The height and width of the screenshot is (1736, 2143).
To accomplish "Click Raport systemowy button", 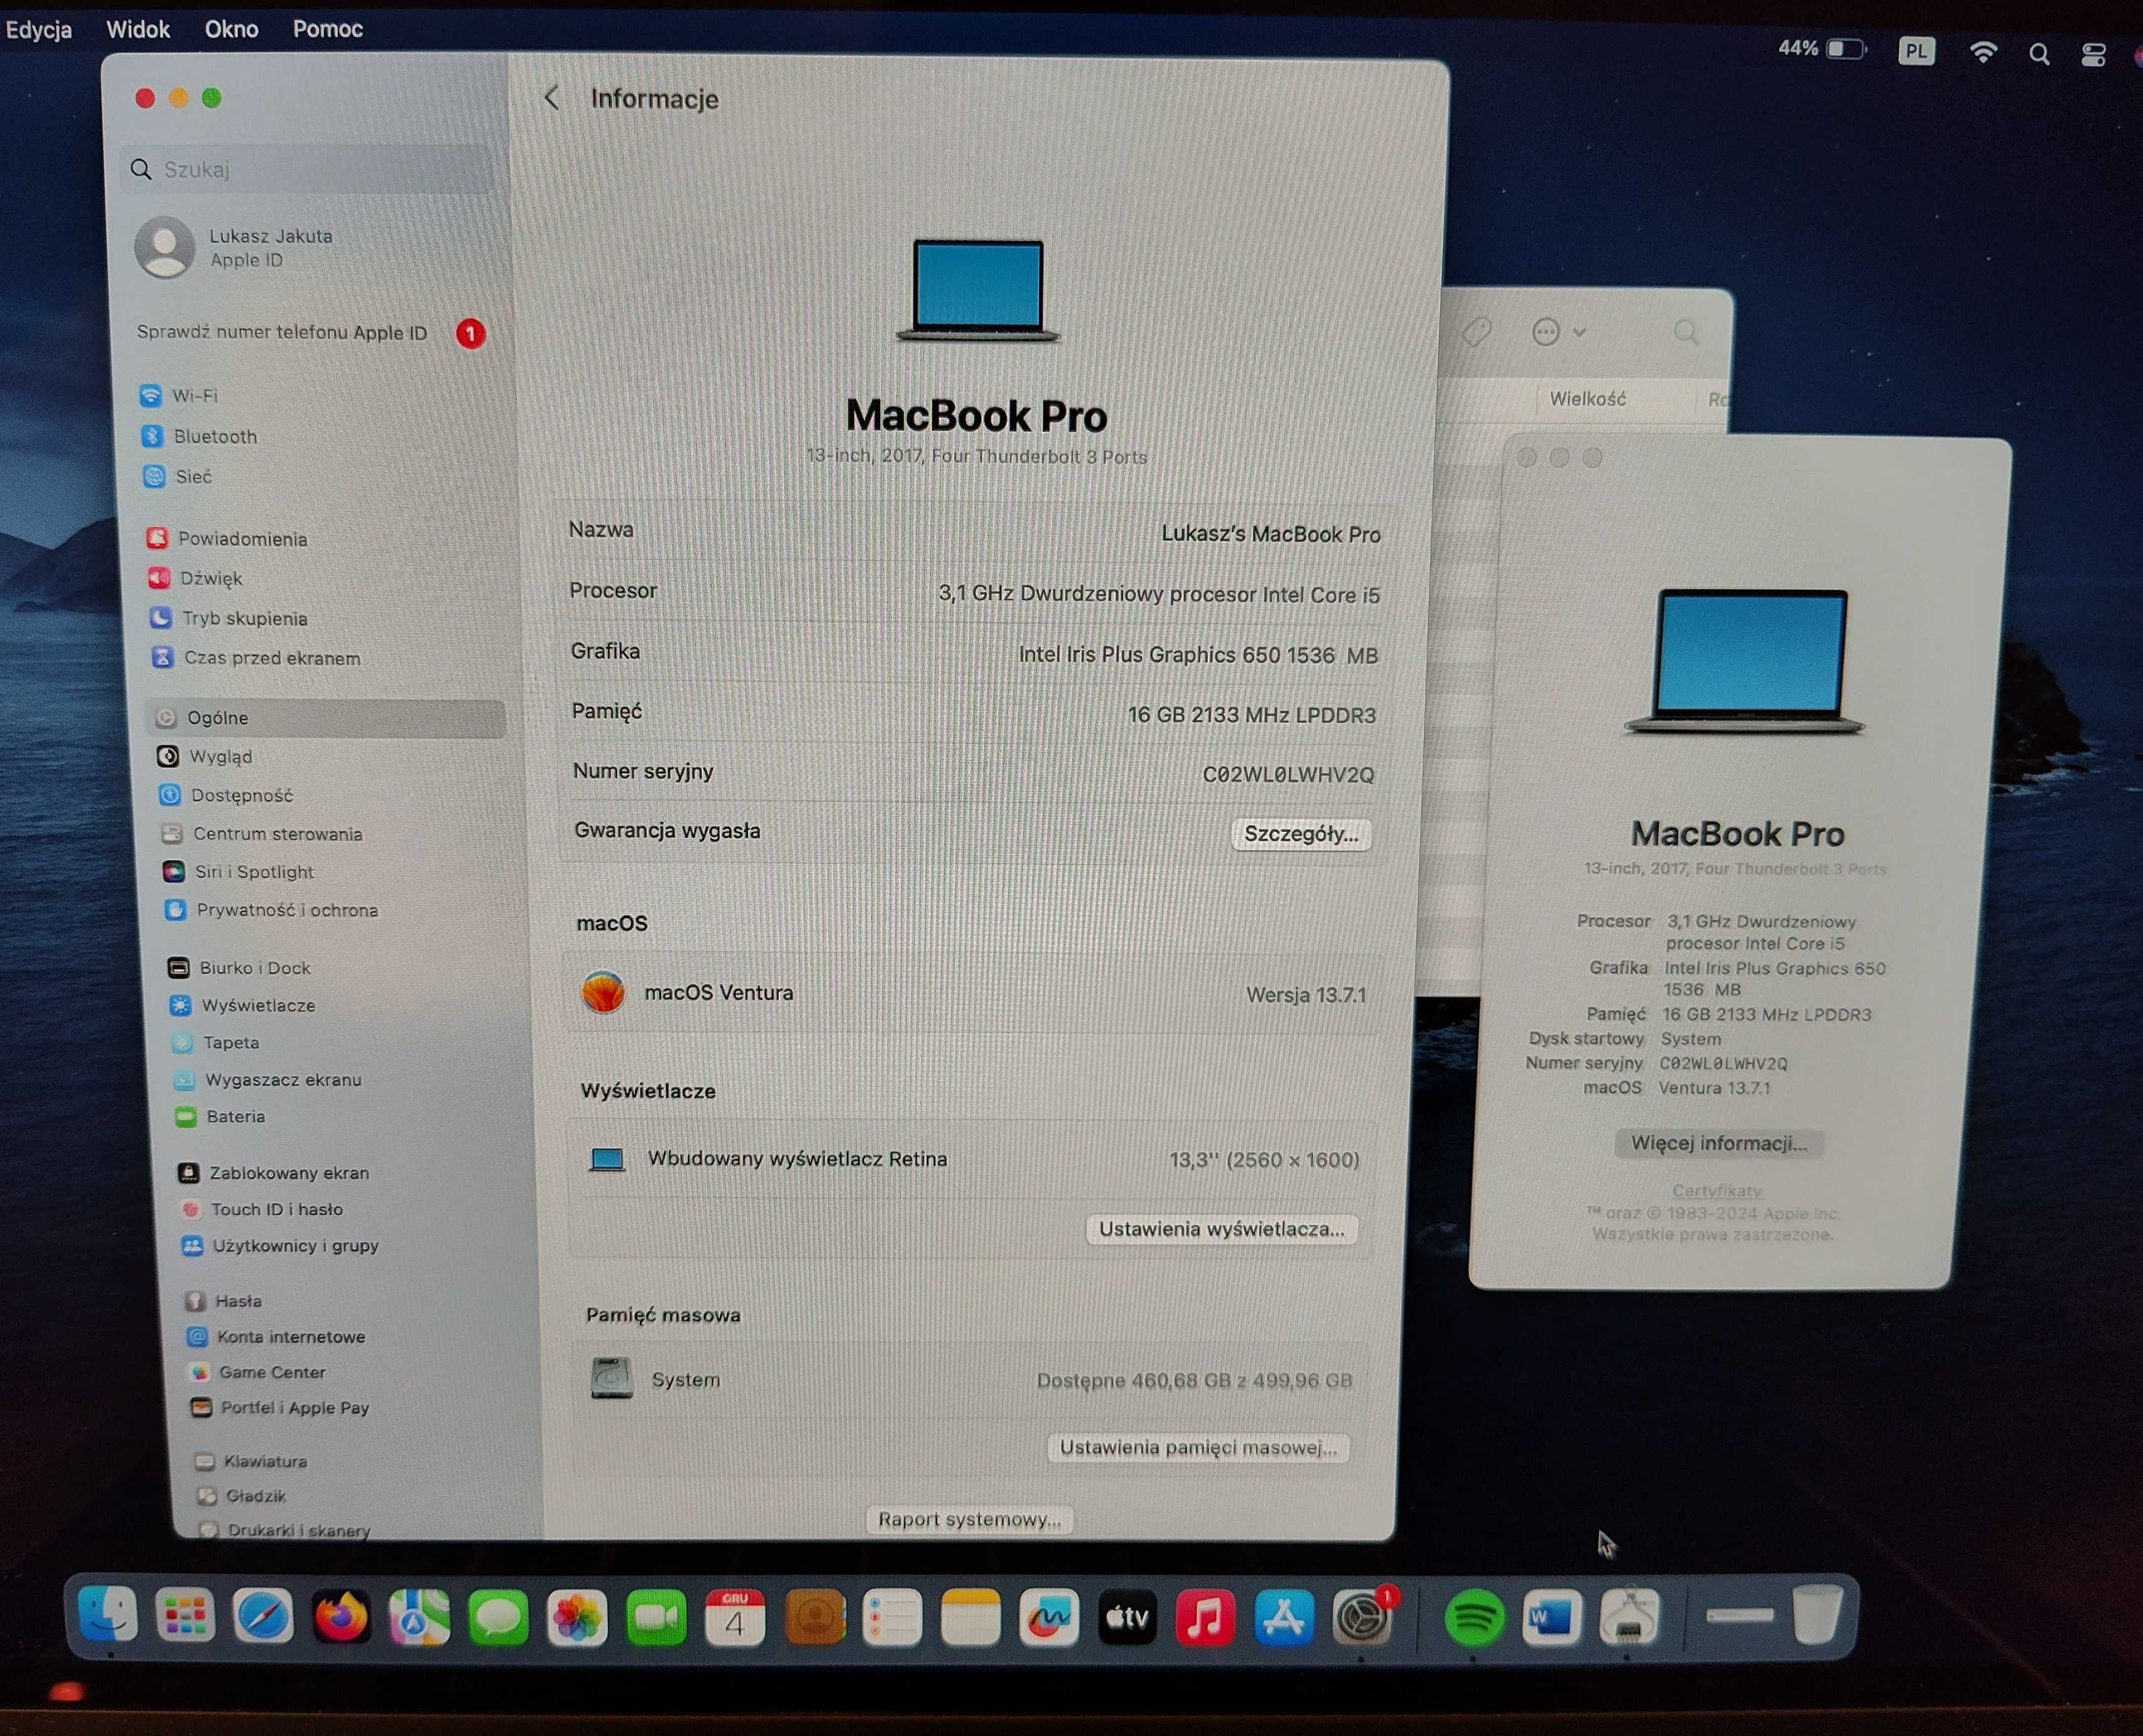I will click(x=970, y=1519).
